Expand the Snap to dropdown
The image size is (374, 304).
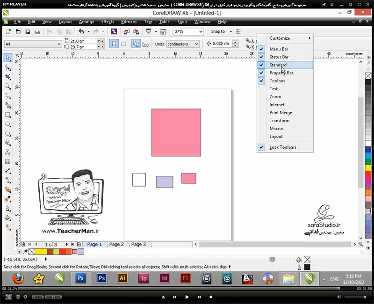(x=230, y=31)
